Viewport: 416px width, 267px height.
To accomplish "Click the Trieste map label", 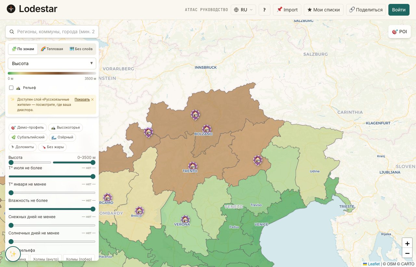I will [x=347, y=206].
